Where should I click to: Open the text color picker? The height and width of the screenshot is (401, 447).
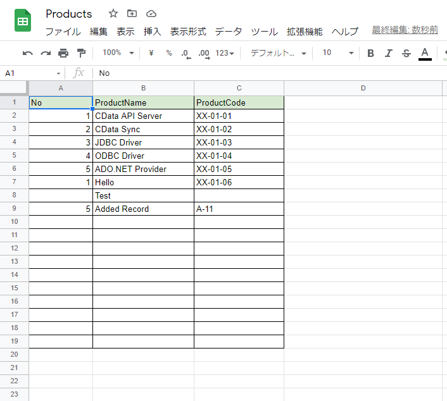[x=425, y=54]
